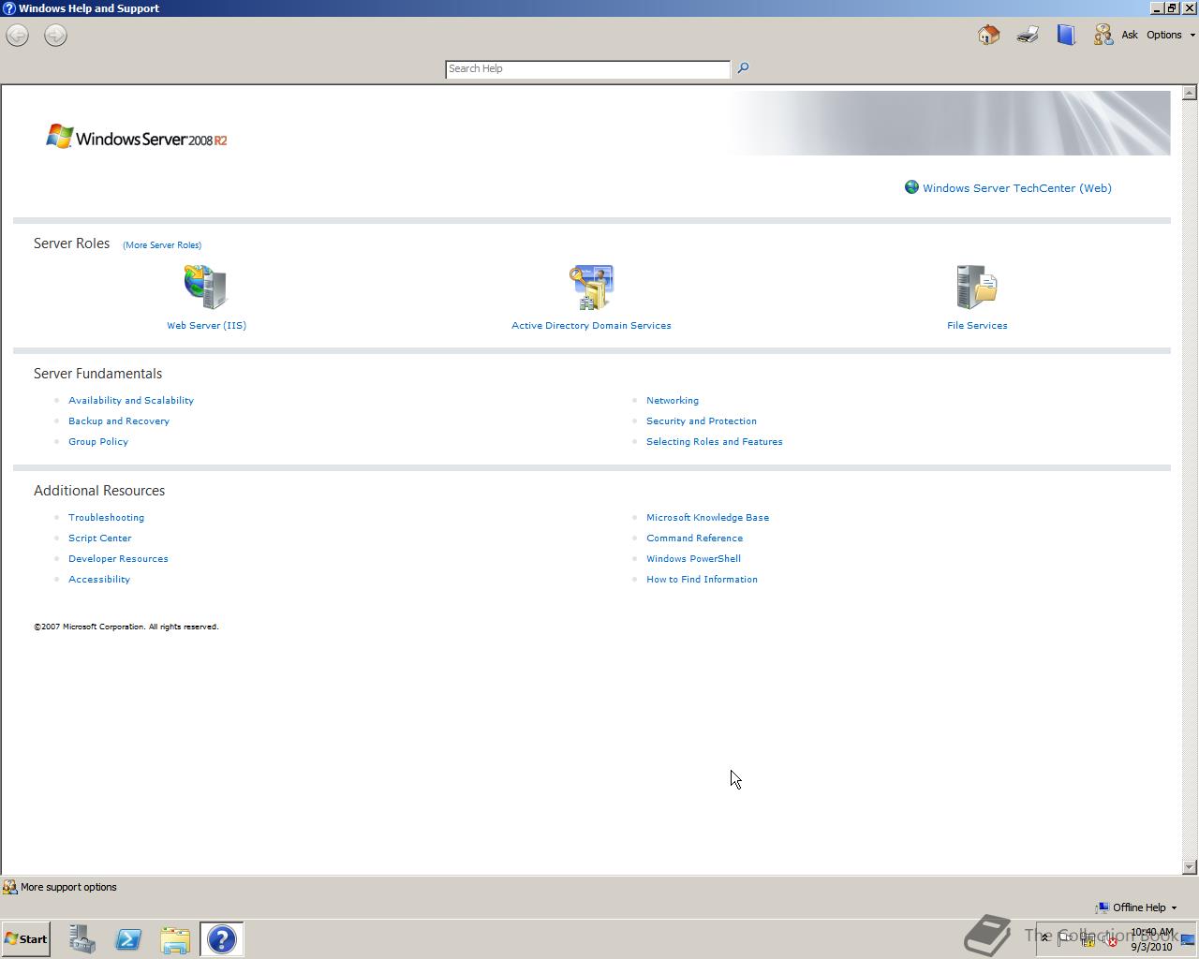This screenshot has height=959, width=1199.
Task: Click the search magnifier icon
Action: [x=743, y=68]
